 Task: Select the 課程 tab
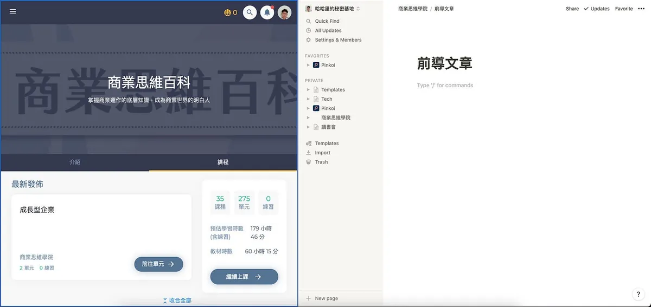click(223, 162)
